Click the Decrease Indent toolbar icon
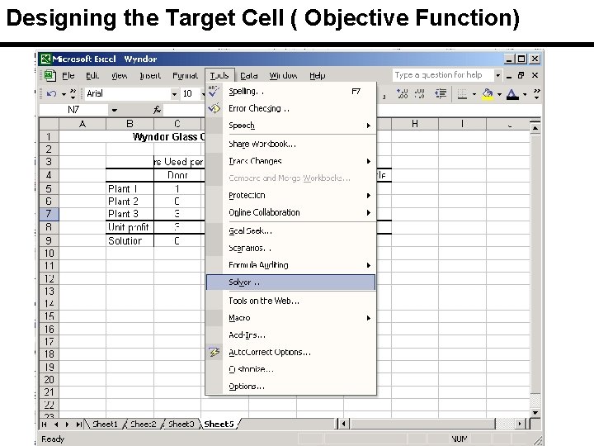 [441, 93]
